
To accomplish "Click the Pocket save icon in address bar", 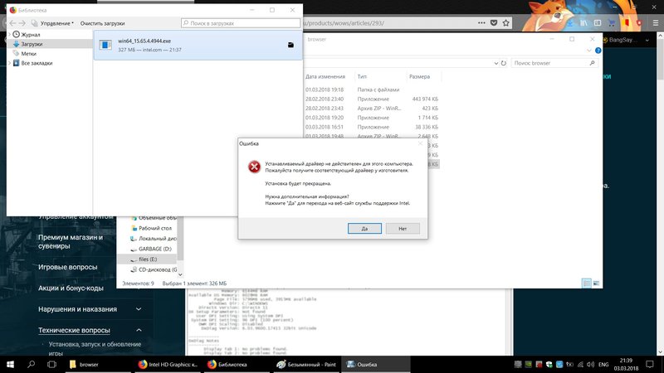I will pos(494,23).
